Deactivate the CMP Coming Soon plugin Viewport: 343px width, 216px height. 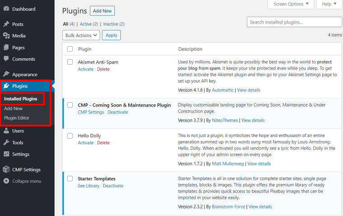point(118,112)
